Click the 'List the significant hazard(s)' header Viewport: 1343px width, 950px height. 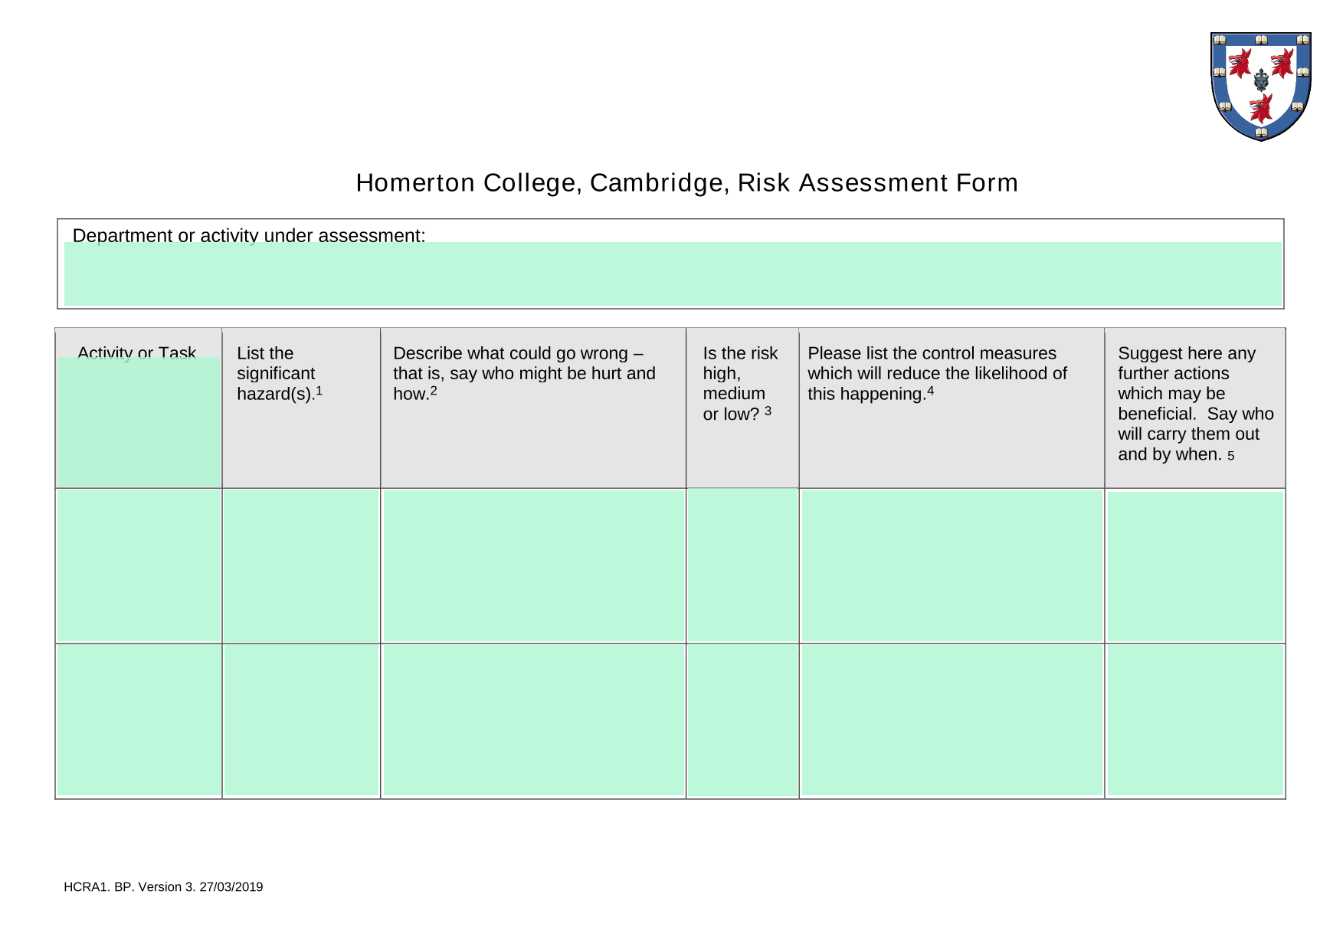coord(280,373)
